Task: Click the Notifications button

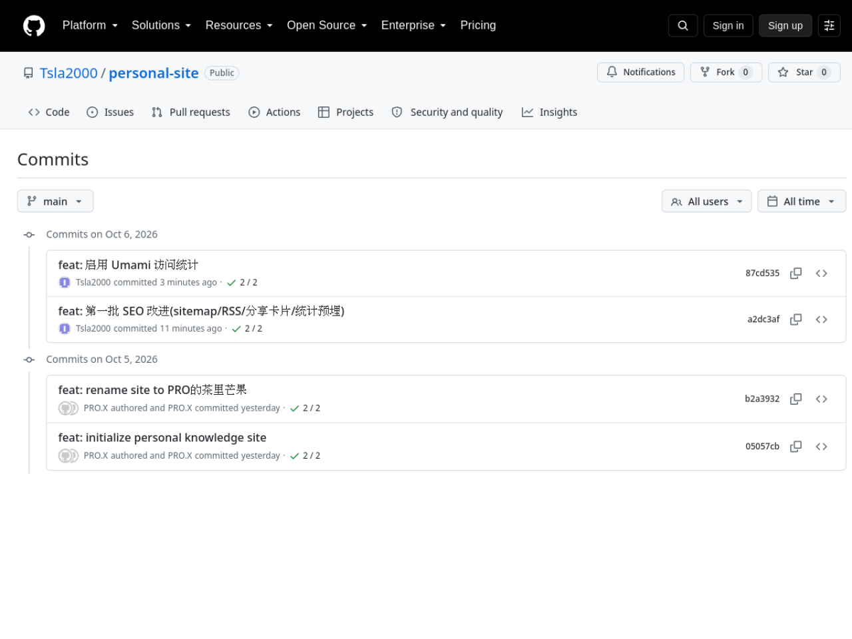Action: [641, 72]
